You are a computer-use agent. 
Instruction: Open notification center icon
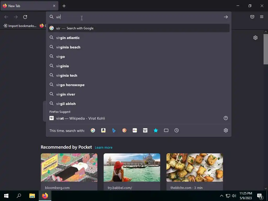click(260, 196)
